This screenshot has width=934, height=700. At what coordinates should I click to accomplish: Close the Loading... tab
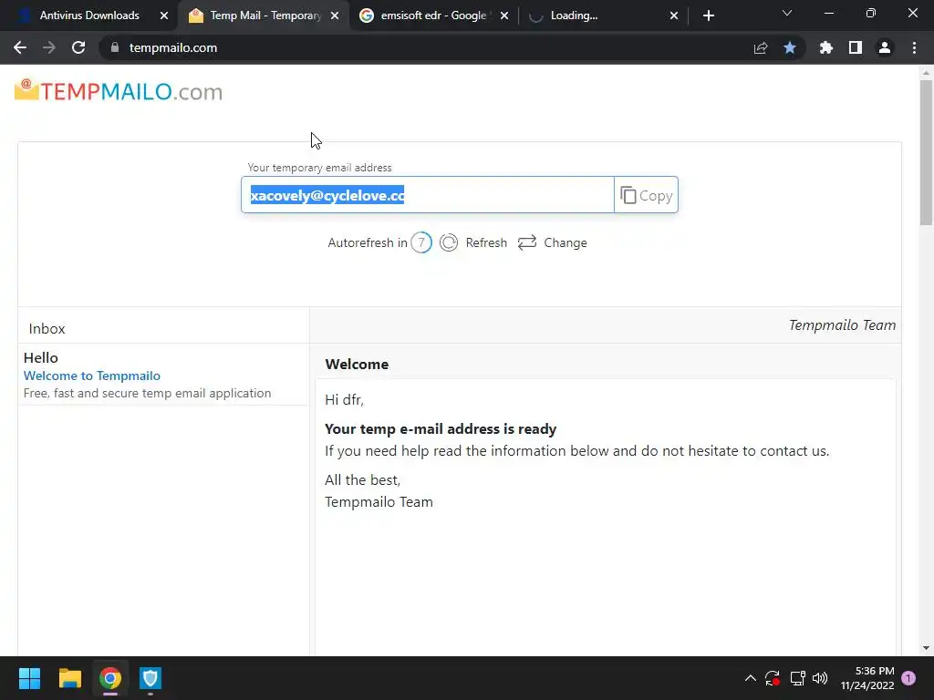click(x=674, y=15)
